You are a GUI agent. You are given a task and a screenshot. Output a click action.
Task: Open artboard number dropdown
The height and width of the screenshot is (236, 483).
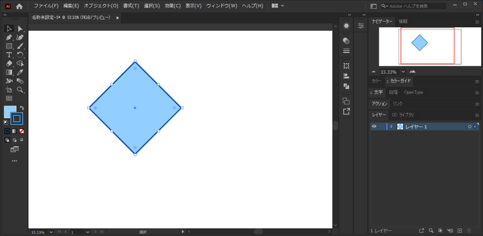click(88, 232)
